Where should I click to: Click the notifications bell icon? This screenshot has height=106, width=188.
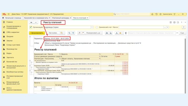pyautogui.click(x=152, y=14)
